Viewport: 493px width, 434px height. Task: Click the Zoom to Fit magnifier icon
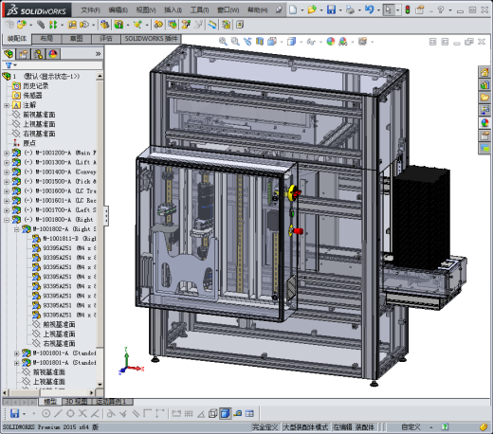223,42
